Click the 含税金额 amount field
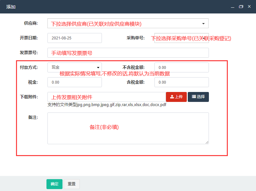This screenshot has height=191, width=256. (182, 82)
